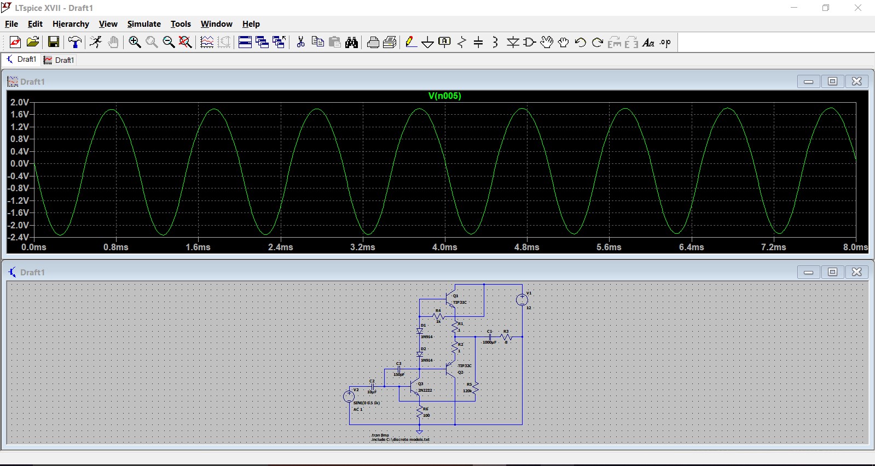Select the Drag hand tool
The height and width of the screenshot is (466, 875).
pyautogui.click(x=564, y=42)
